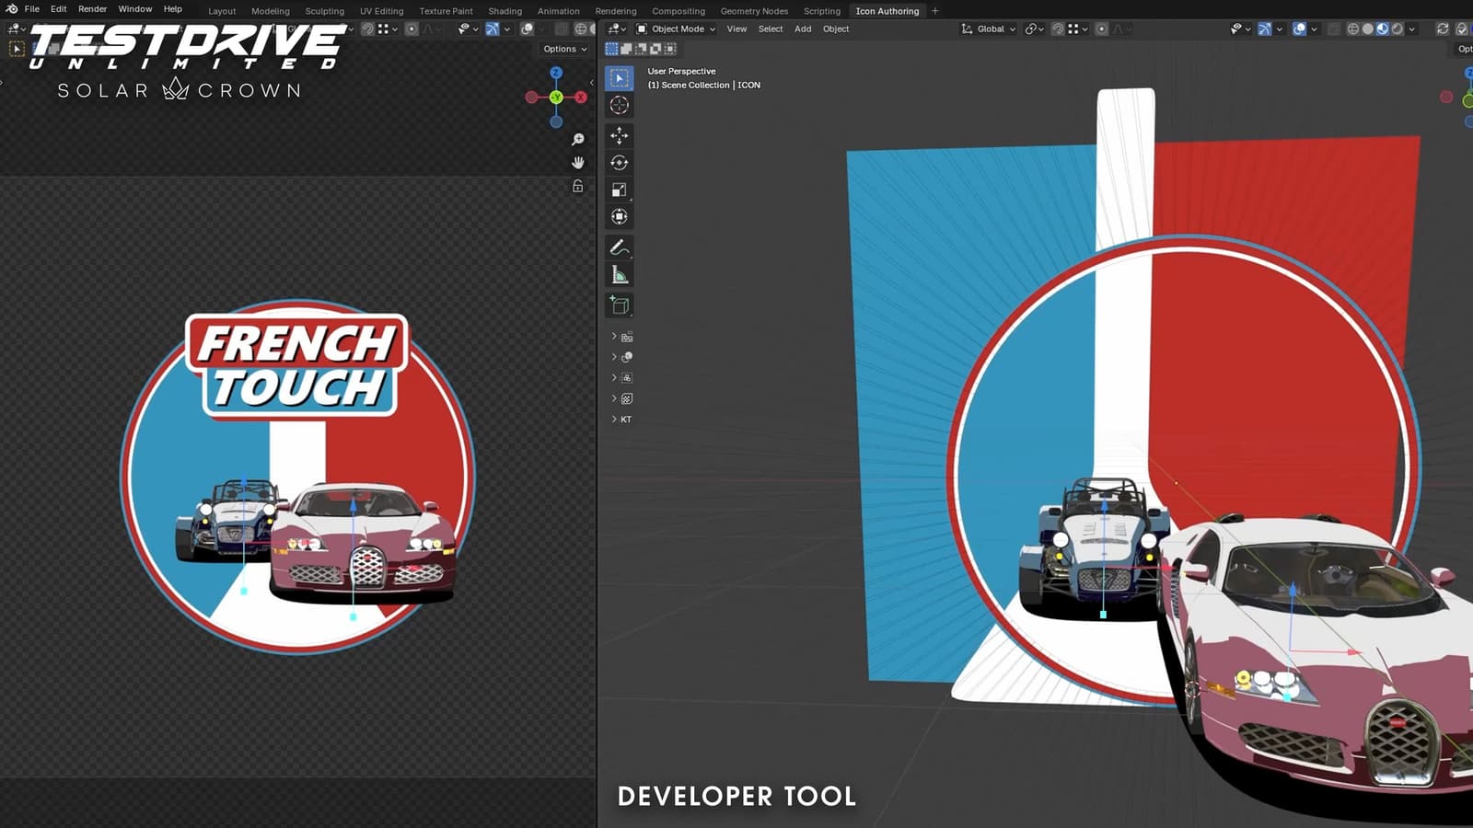Toggle overlays in the right viewport
The height and width of the screenshot is (828, 1473).
point(1299,29)
